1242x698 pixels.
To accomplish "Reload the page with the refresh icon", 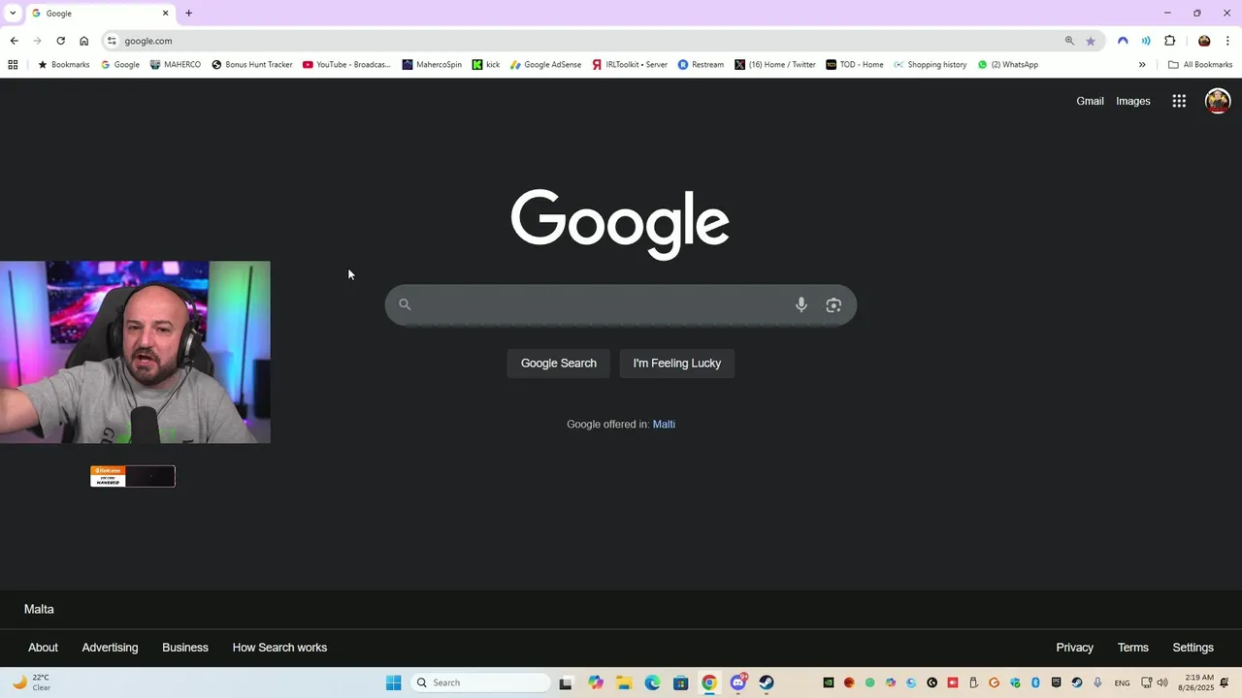I will [x=60, y=41].
